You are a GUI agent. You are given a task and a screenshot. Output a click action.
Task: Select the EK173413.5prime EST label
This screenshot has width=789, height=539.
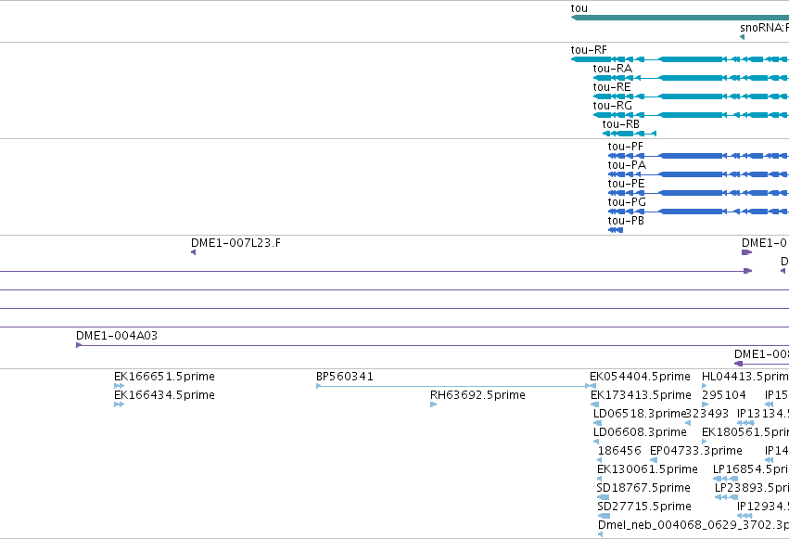(641, 395)
